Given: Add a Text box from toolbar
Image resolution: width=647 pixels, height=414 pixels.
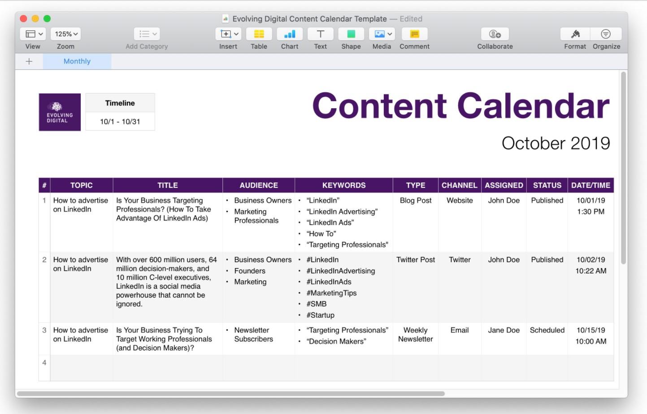Looking at the screenshot, I should pos(320,34).
